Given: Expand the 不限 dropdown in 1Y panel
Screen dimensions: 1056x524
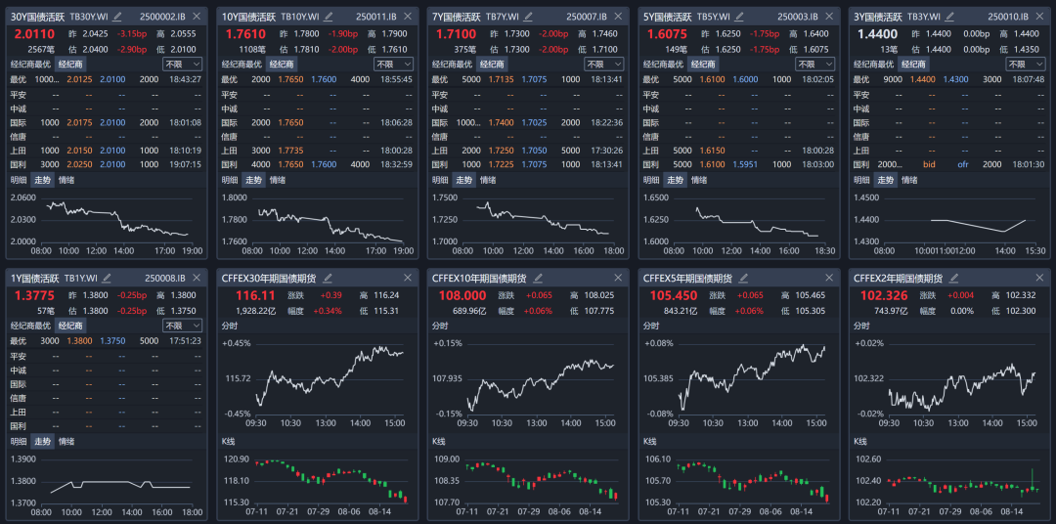Looking at the screenshot, I should [x=183, y=326].
